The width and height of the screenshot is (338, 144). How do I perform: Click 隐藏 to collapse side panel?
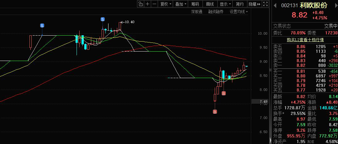click(x=254, y=4)
